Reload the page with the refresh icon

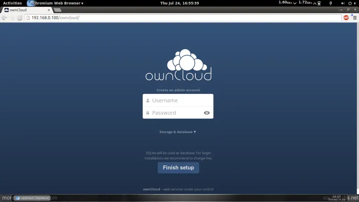(20, 18)
